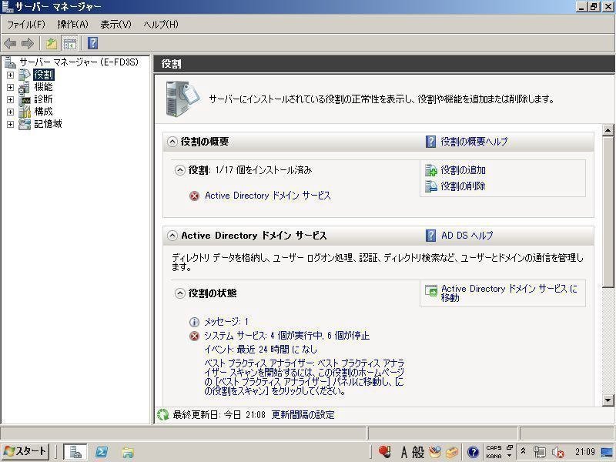This screenshot has width=616, height=462.
Task: Click the 機能 tree node icon
Action: [25, 87]
